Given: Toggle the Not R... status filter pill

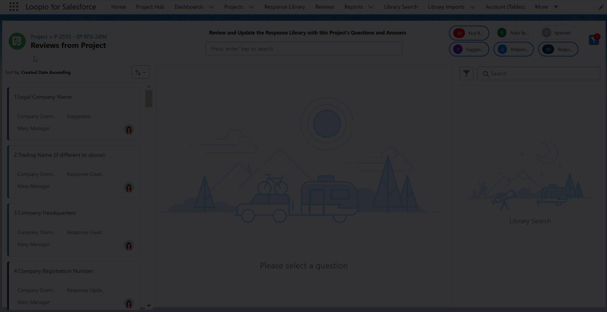Looking at the screenshot, I should pyautogui.click(x=469, y=33).
